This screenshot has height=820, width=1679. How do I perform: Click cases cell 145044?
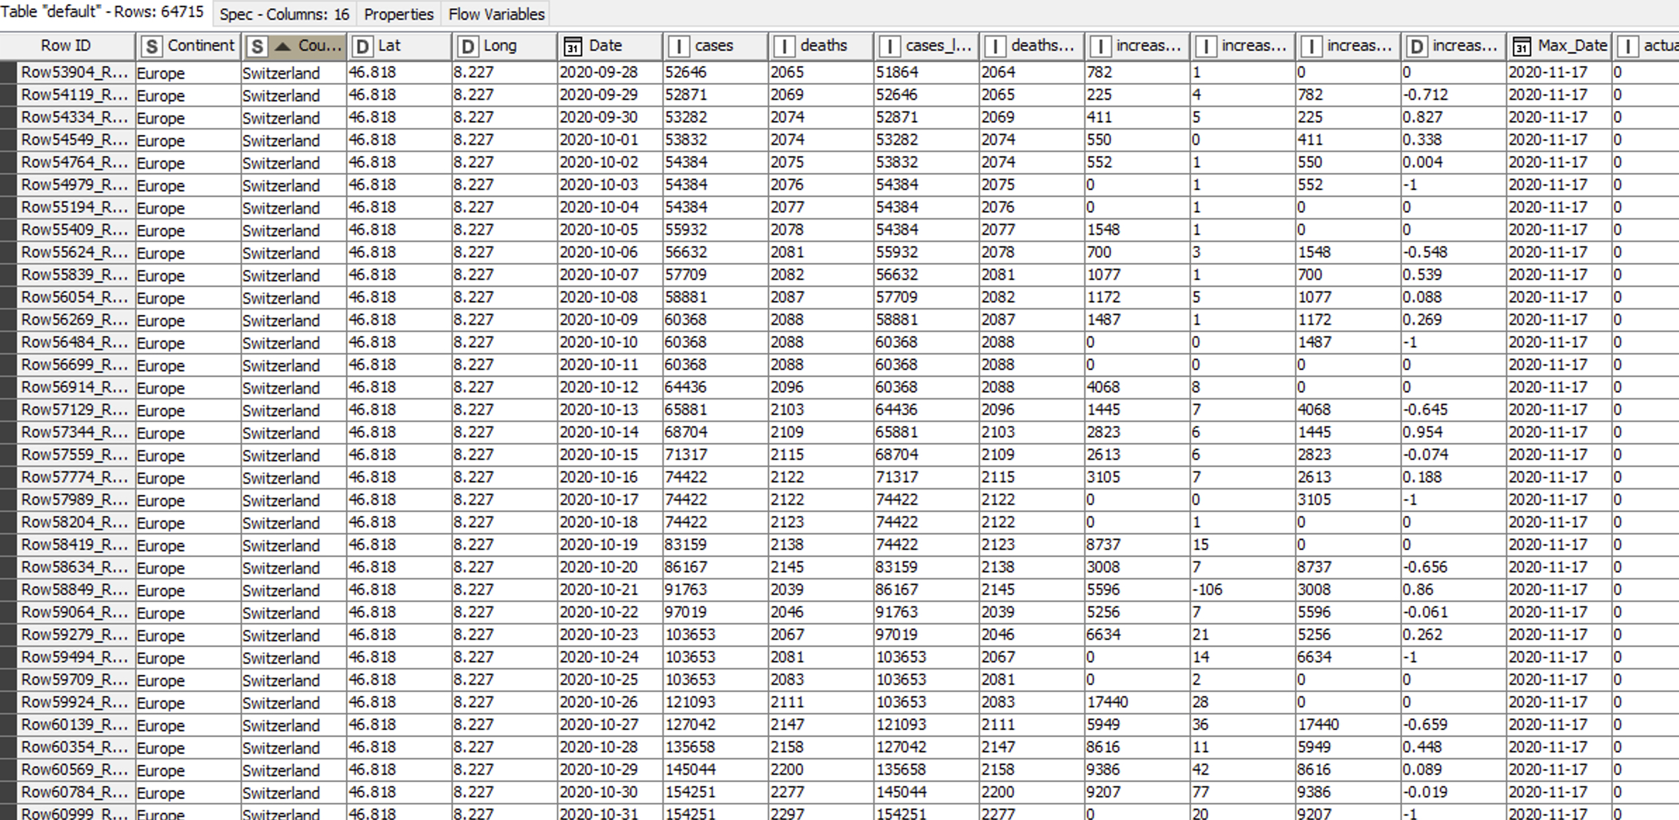pos(715,770)
